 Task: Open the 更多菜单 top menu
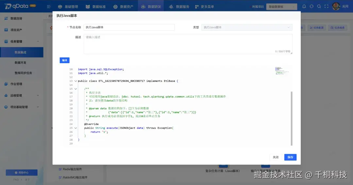(204, 7)
